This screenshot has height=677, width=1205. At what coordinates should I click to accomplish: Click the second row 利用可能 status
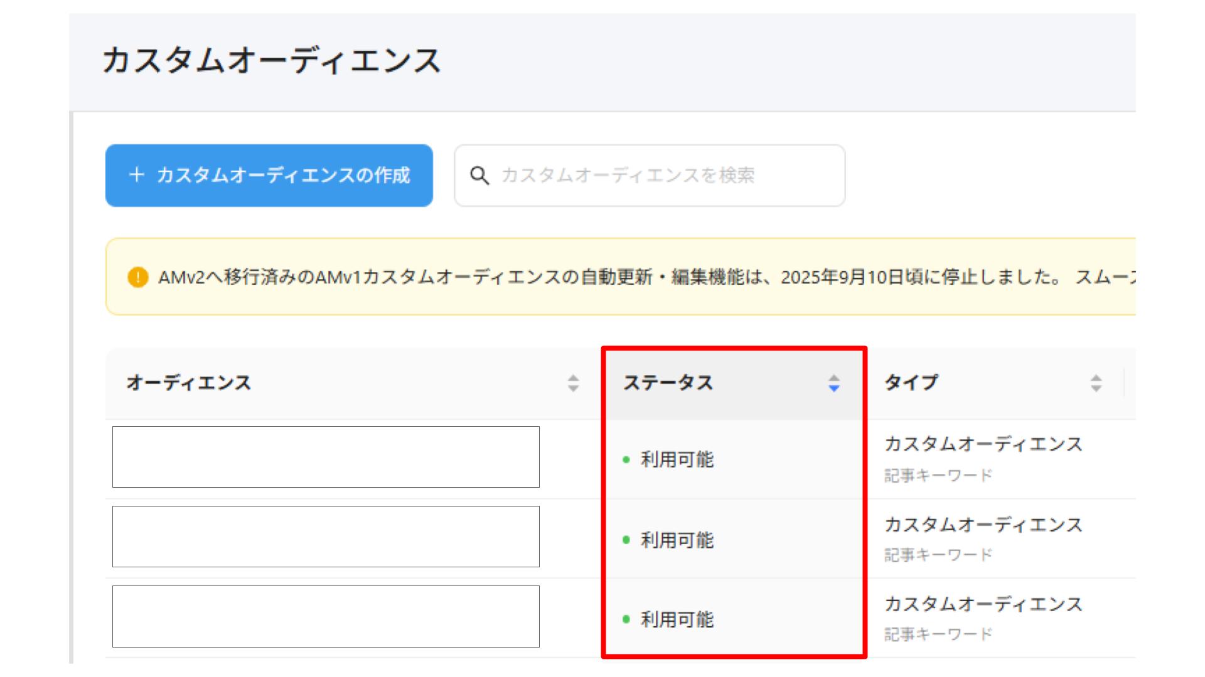[x=677, y=540]
